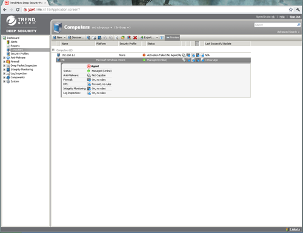Click the toolbar icon just left of the red X
This screenshot has height=233, width=303.
click(129, 38)
